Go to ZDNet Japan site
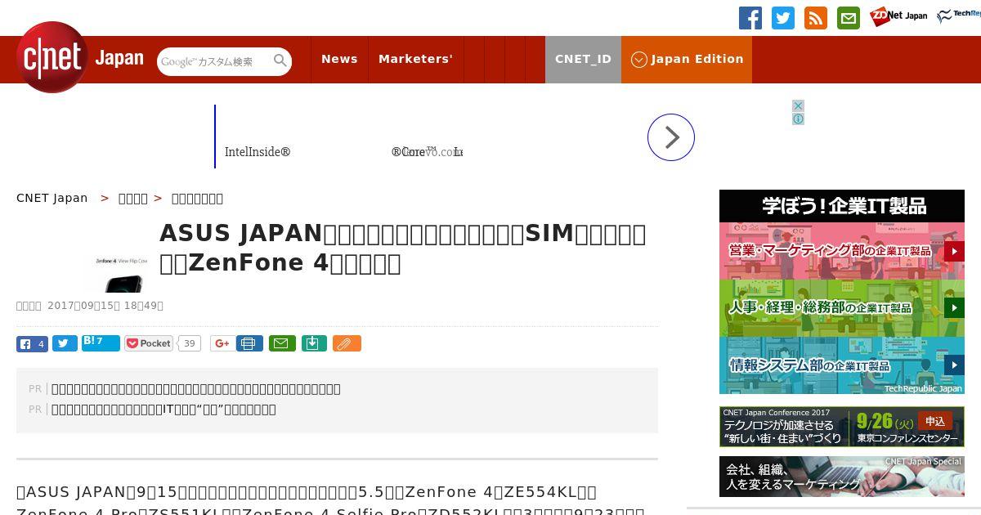The height and width of the screenshot is (515, 981). 898,16
